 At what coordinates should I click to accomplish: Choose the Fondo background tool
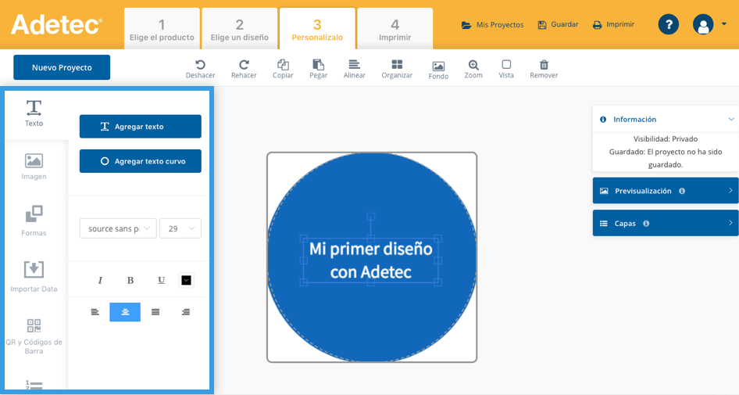[438, 70]
